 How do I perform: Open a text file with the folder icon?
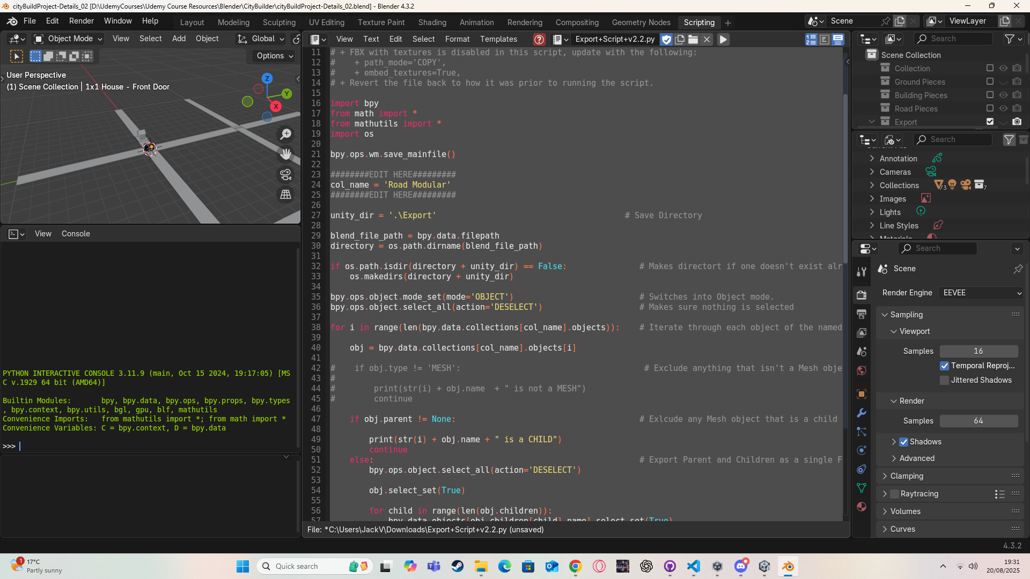click(693, 39)
